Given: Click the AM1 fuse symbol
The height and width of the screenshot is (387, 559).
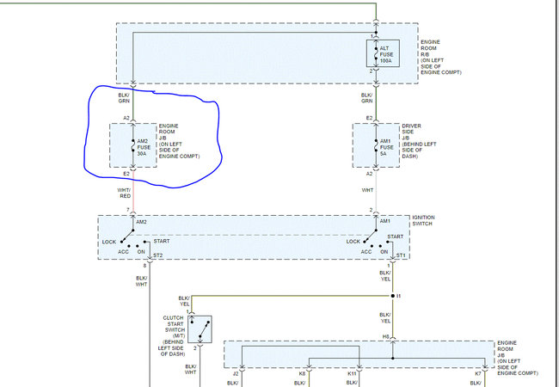Looking at the screenshot, I should 376,145.
